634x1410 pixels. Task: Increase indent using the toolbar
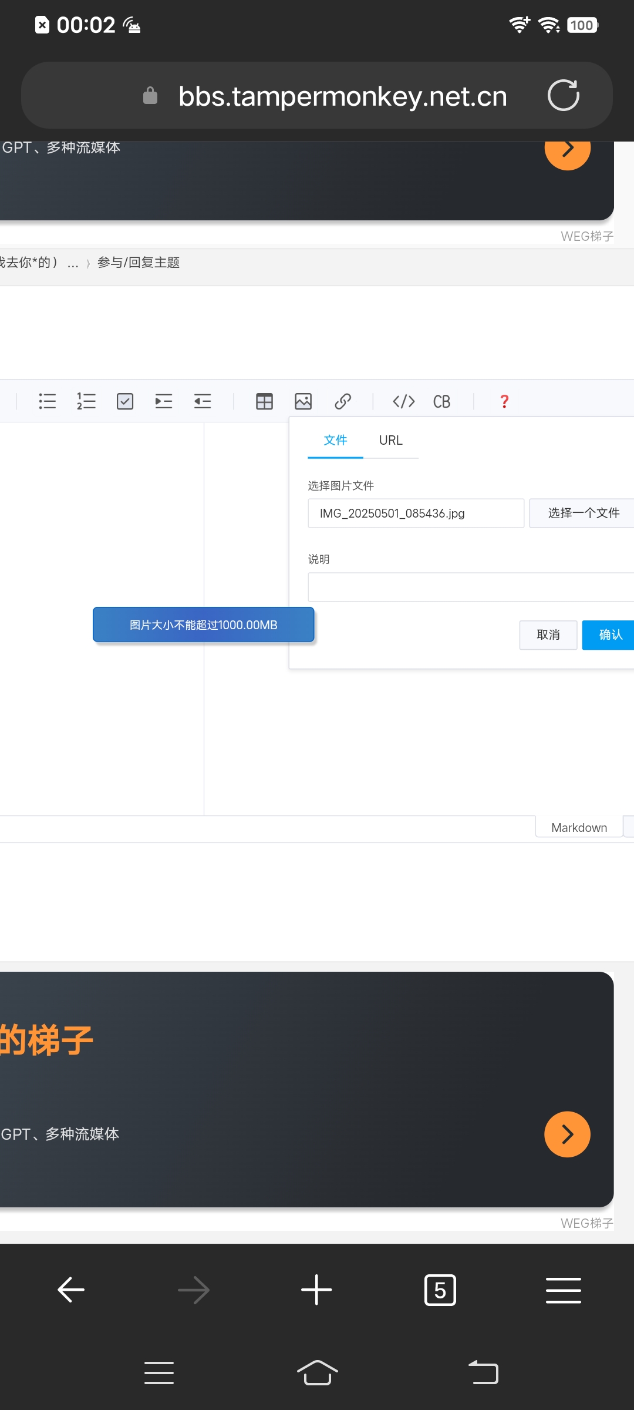click(164, 401)
